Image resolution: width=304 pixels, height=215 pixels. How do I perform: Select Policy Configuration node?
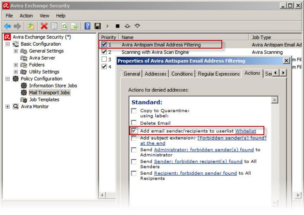(41, 79)
